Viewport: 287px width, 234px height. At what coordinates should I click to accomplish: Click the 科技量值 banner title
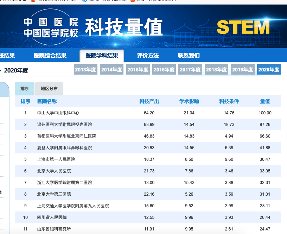[x=124, y=27]
